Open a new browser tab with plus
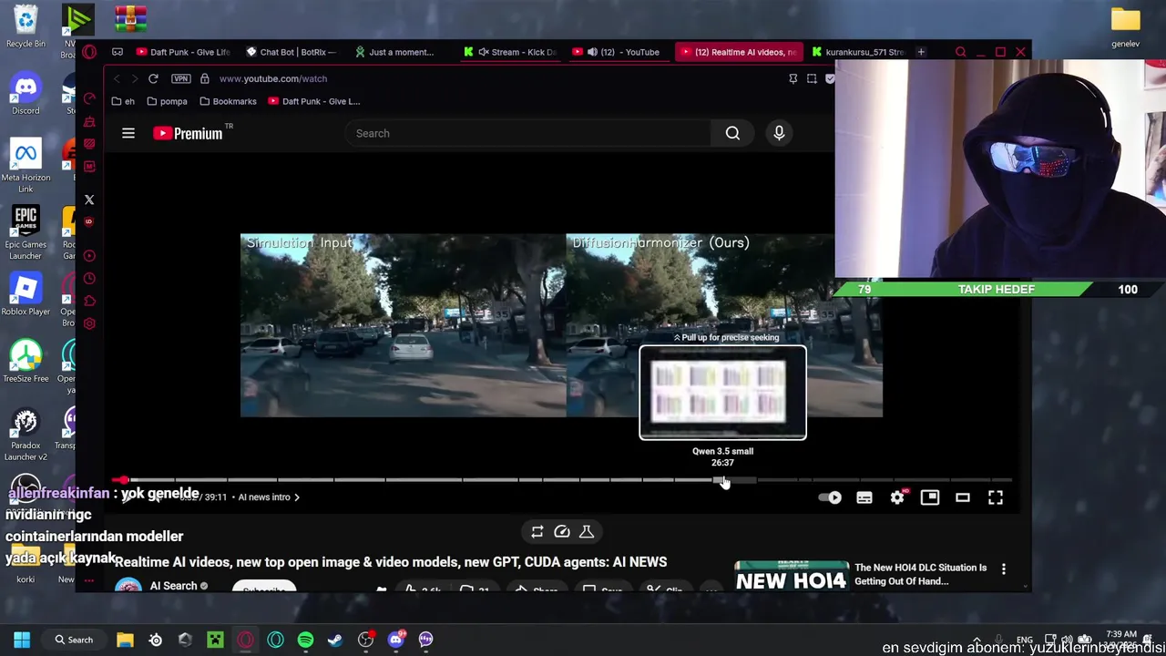This screenshot has width=1166, height=656. [x=921, y=52]
